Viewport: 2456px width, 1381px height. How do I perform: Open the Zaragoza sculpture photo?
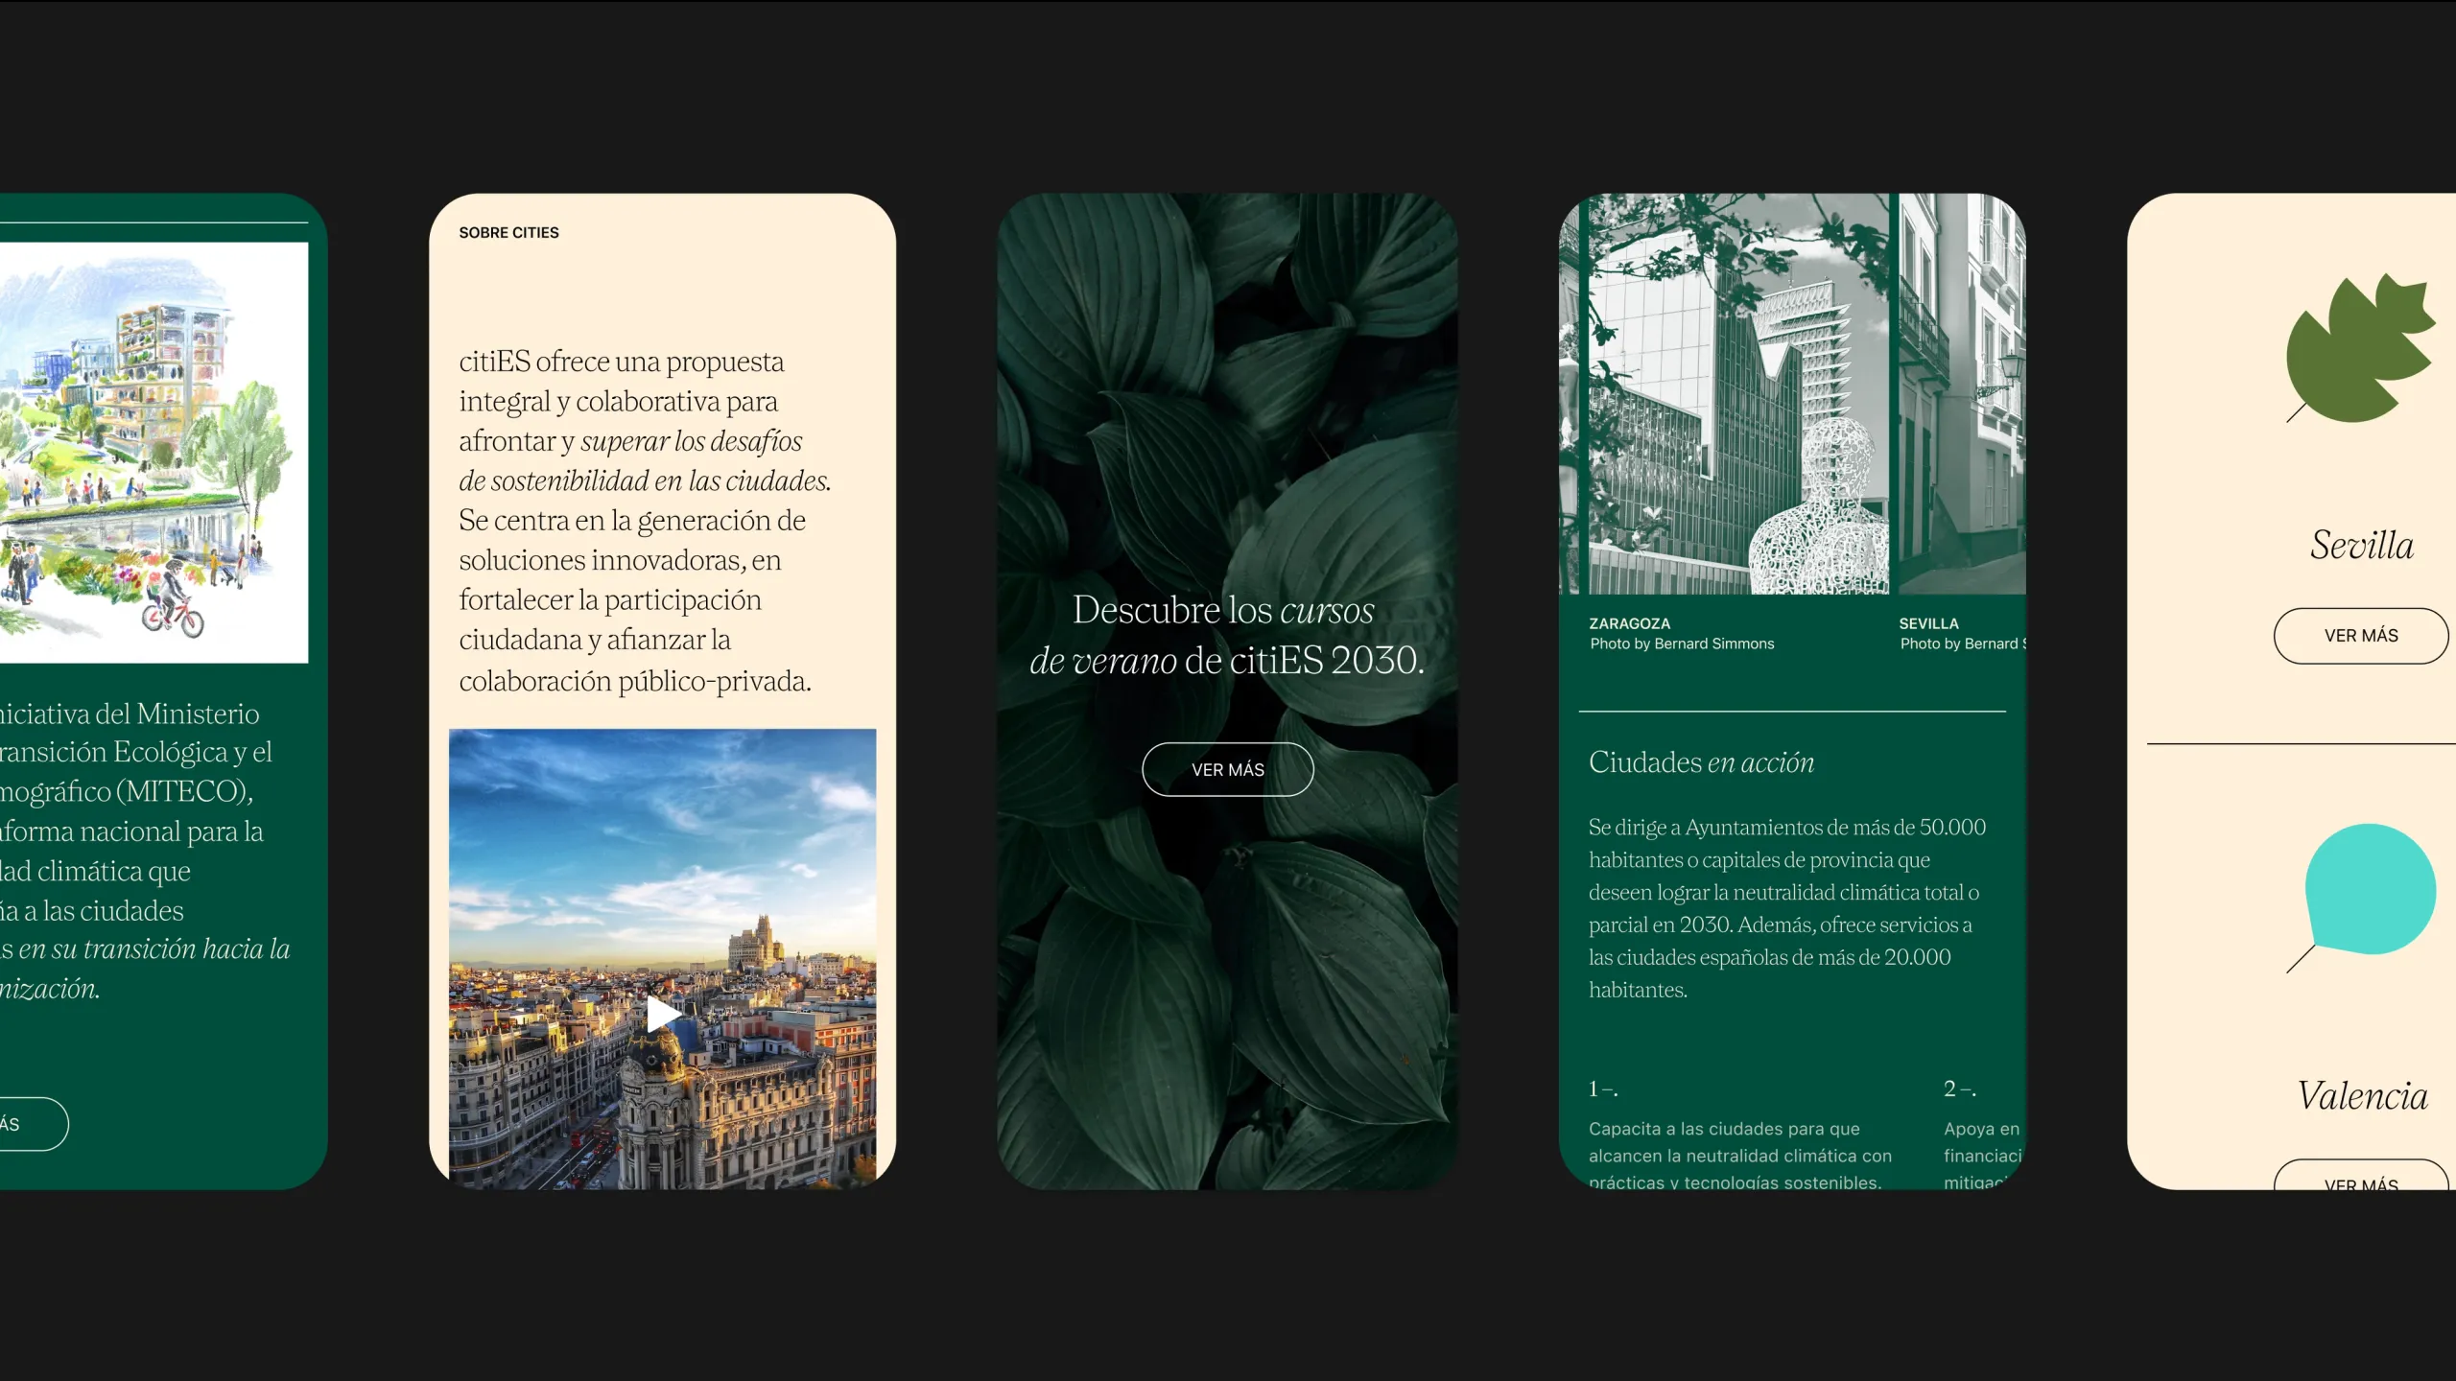tap(1739, 393)
